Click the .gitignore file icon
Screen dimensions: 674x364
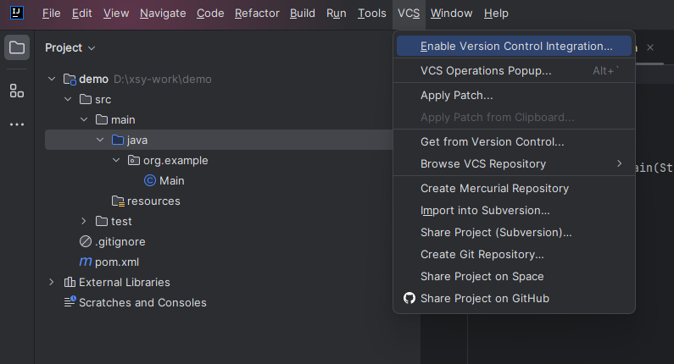[85, 241]
